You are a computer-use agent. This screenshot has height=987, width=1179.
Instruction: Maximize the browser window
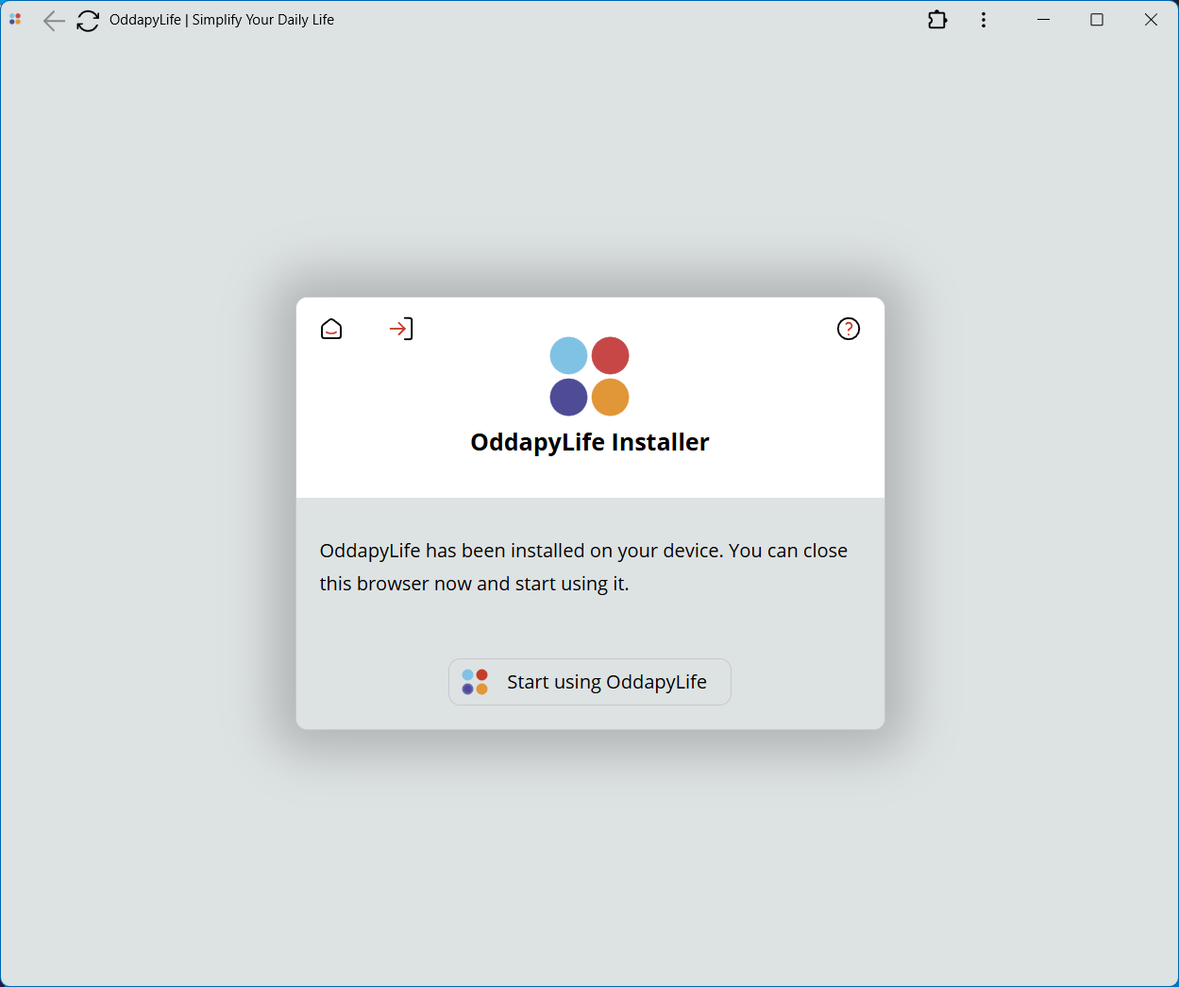point(1096,19)
